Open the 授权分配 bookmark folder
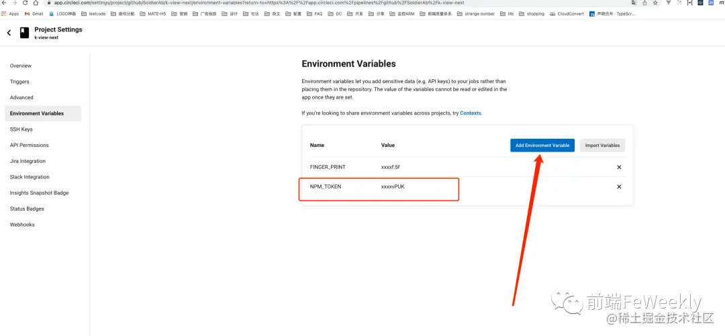The height and width of the screenshot is (336, 725). [x=123, y=14]
